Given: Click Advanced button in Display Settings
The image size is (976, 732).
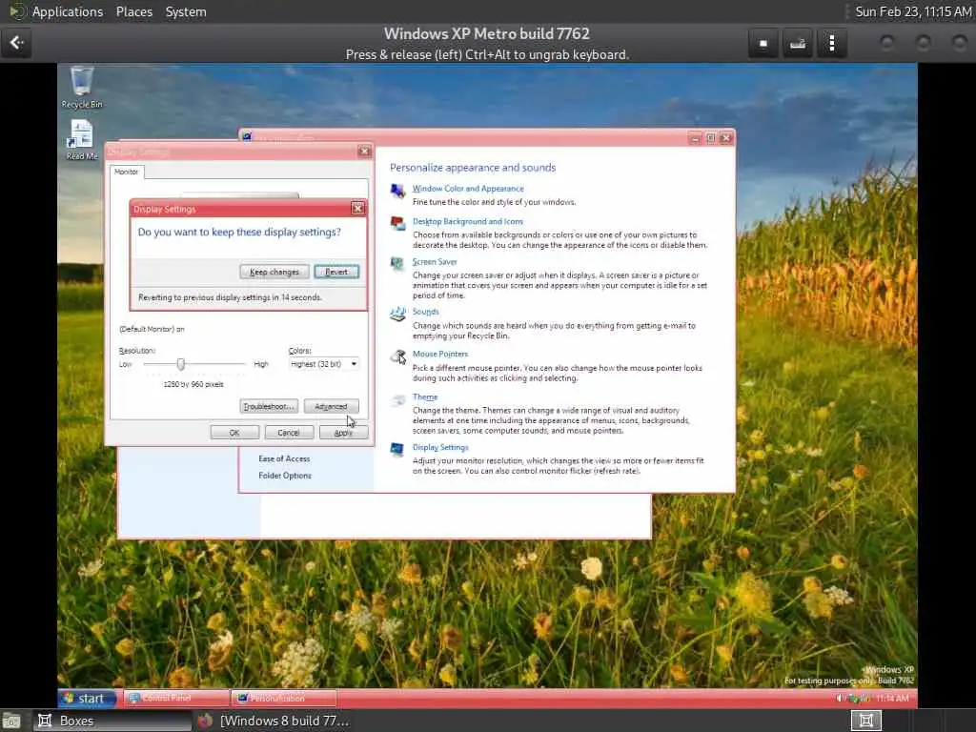Looking at the screenshot, I should click(x=331, y=406).
